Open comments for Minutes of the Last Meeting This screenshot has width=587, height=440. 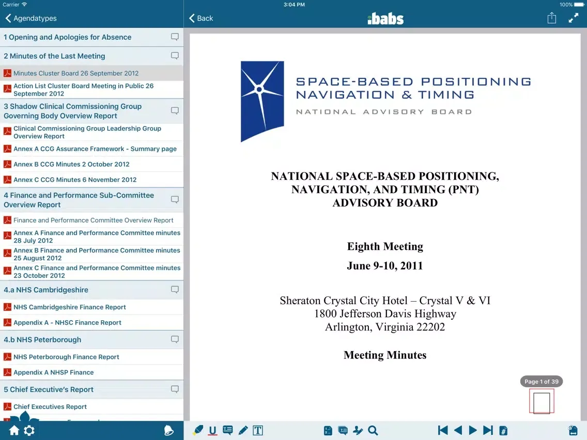click(175, 56)
